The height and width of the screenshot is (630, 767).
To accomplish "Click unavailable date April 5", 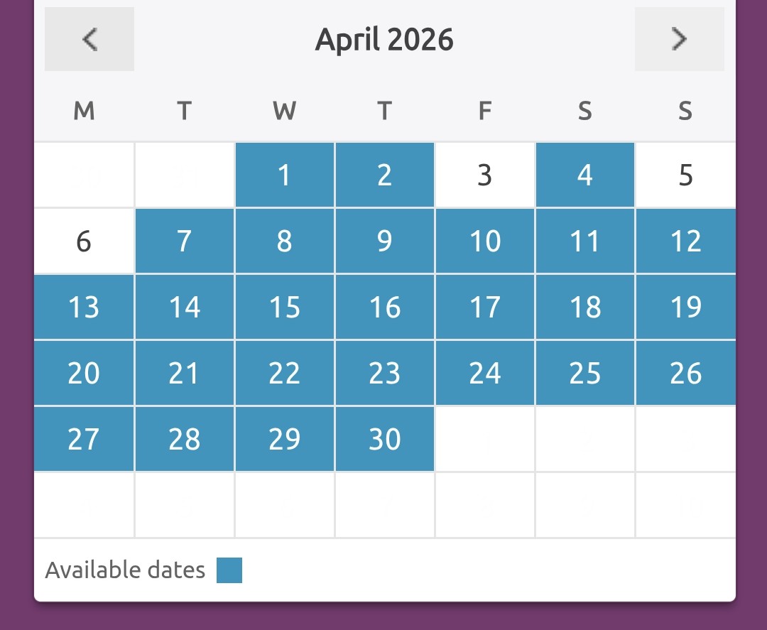I will point(685,175).
